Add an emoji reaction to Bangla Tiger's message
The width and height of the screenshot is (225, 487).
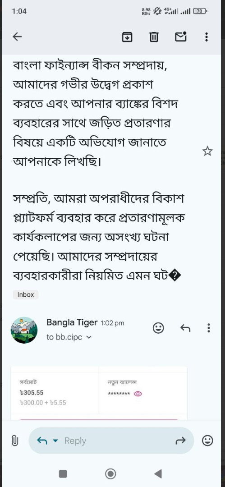pyautogui.click(x=159, y=328)
